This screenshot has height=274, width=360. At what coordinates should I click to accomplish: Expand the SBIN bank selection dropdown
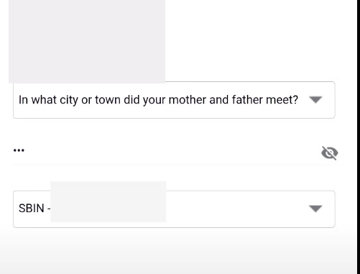pyautogui.click(x=174, y=209)
